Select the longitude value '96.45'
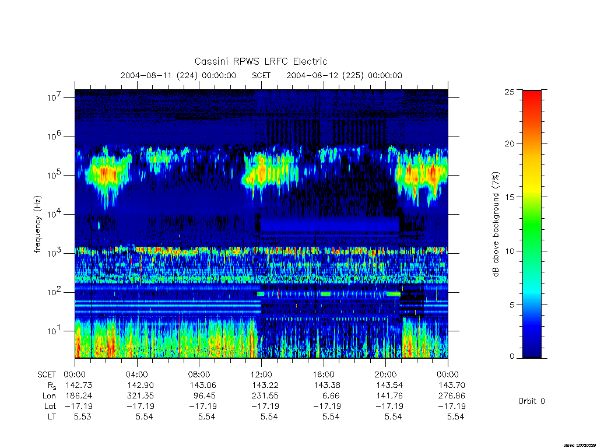The width and height of the screenshot is (597, 448). tap(205, 396)
